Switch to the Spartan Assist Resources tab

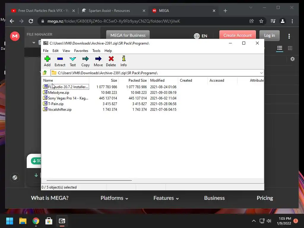point(114,11)
